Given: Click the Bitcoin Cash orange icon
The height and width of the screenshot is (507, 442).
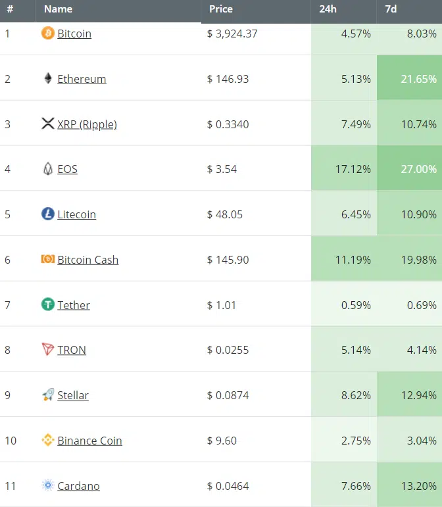Looking at the screenshot, I should pos(48,259).
